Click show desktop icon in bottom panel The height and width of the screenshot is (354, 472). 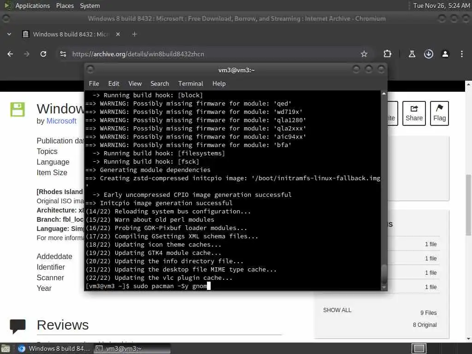(6, 348)
